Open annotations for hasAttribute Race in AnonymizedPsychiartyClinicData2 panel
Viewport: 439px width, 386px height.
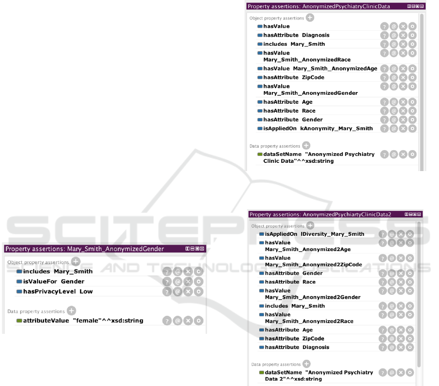(x=392, y=282)
